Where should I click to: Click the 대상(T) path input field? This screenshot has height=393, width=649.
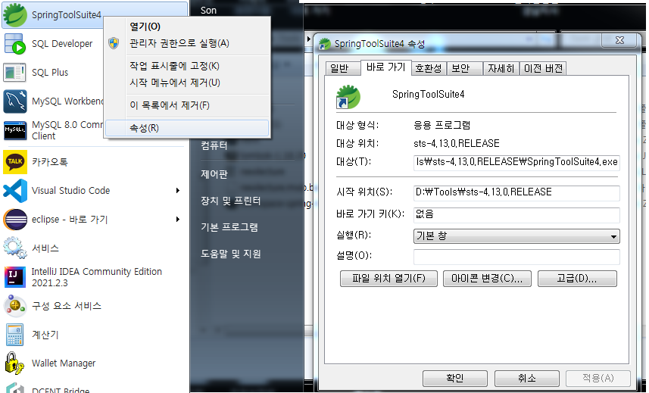click(x=516, y=162)
